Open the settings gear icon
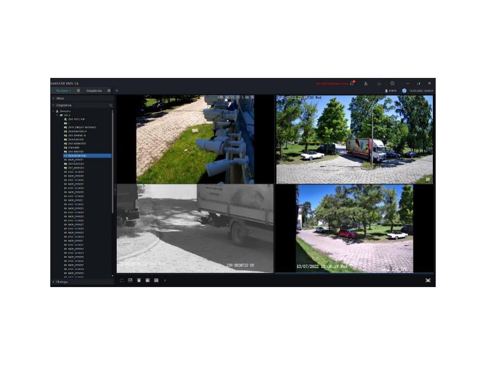486x365 pixels. (x=392, y=83)
